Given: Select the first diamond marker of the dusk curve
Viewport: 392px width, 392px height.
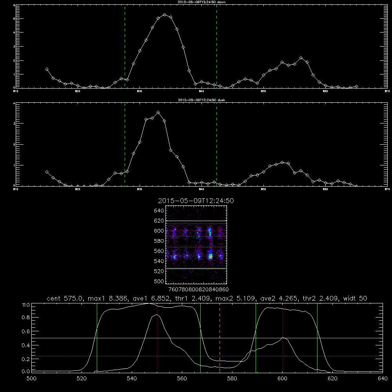Looking at the screenshot, I should click(x=47, y=172).
